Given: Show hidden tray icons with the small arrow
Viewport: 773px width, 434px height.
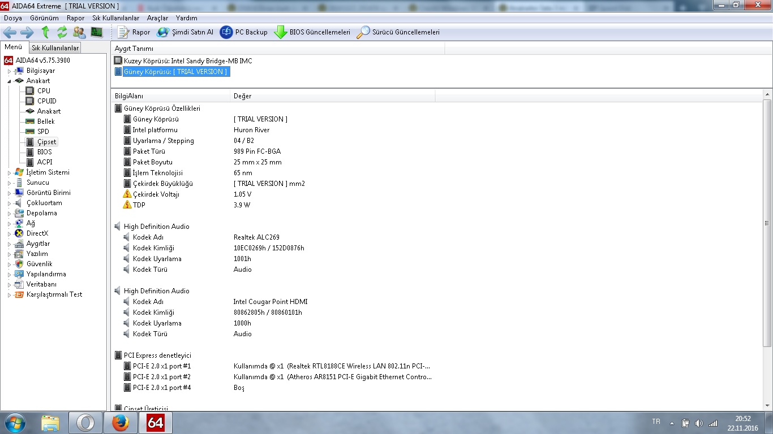Looking at the screenshot, I should click(x=672, y=423).
